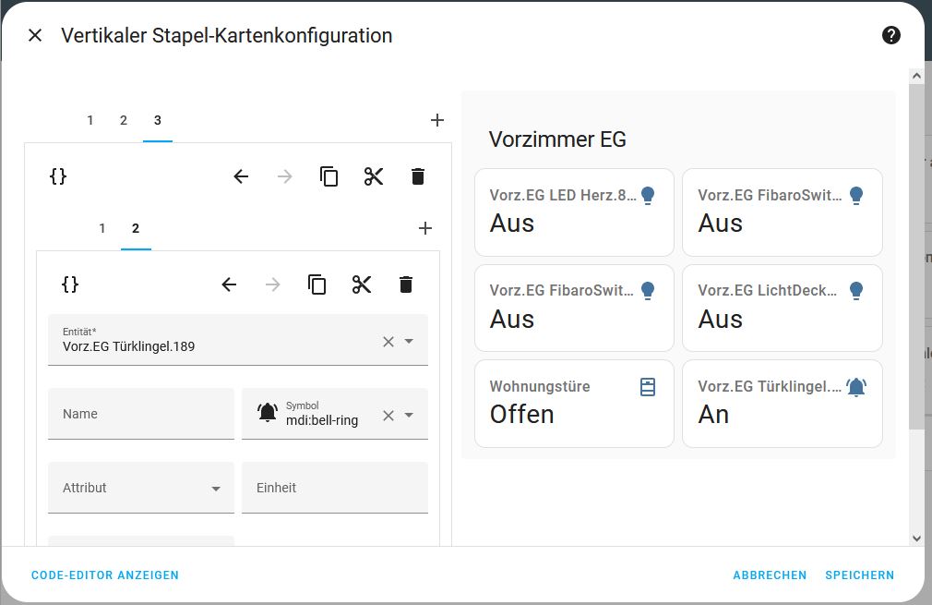
Task: Cut the outer card with scissors icon
Action: coord(374,176)
